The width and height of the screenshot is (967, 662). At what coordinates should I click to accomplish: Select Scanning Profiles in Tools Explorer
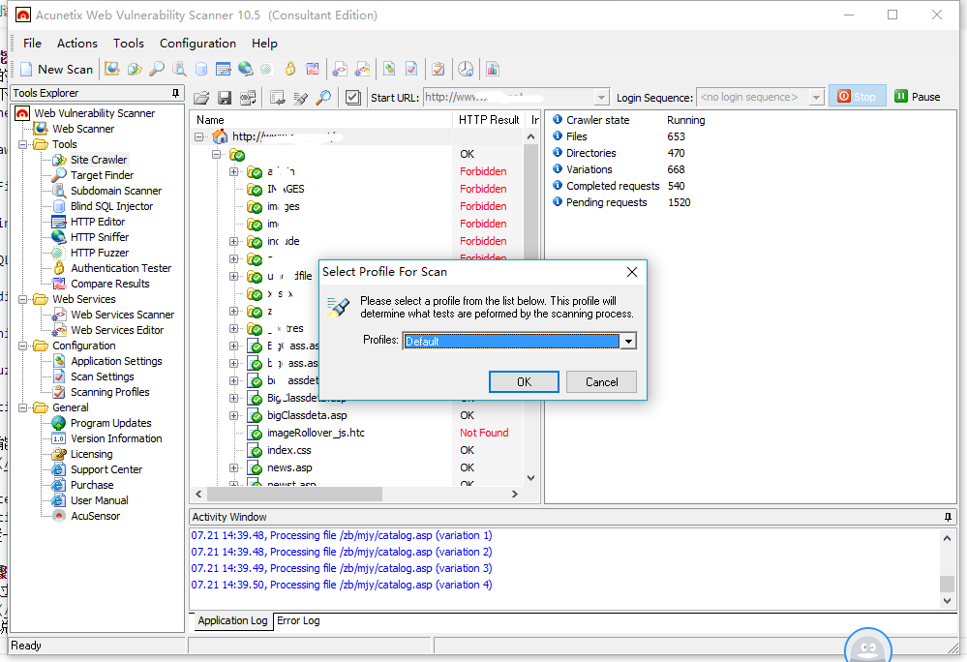click(109, 393)
